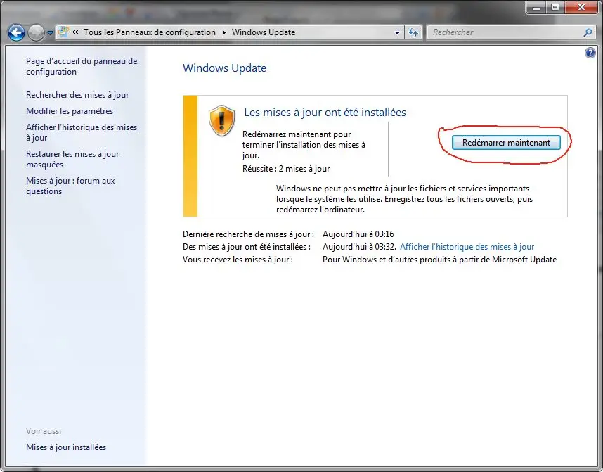
Task: Click the magnifying glass search icon
Action: (588, 33)
